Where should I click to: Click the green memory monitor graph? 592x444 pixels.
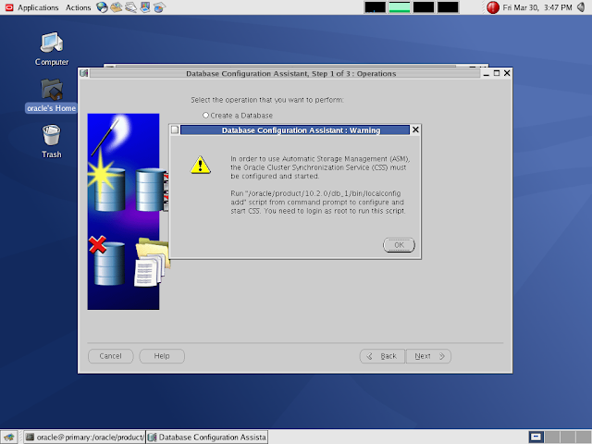(400, 7)
